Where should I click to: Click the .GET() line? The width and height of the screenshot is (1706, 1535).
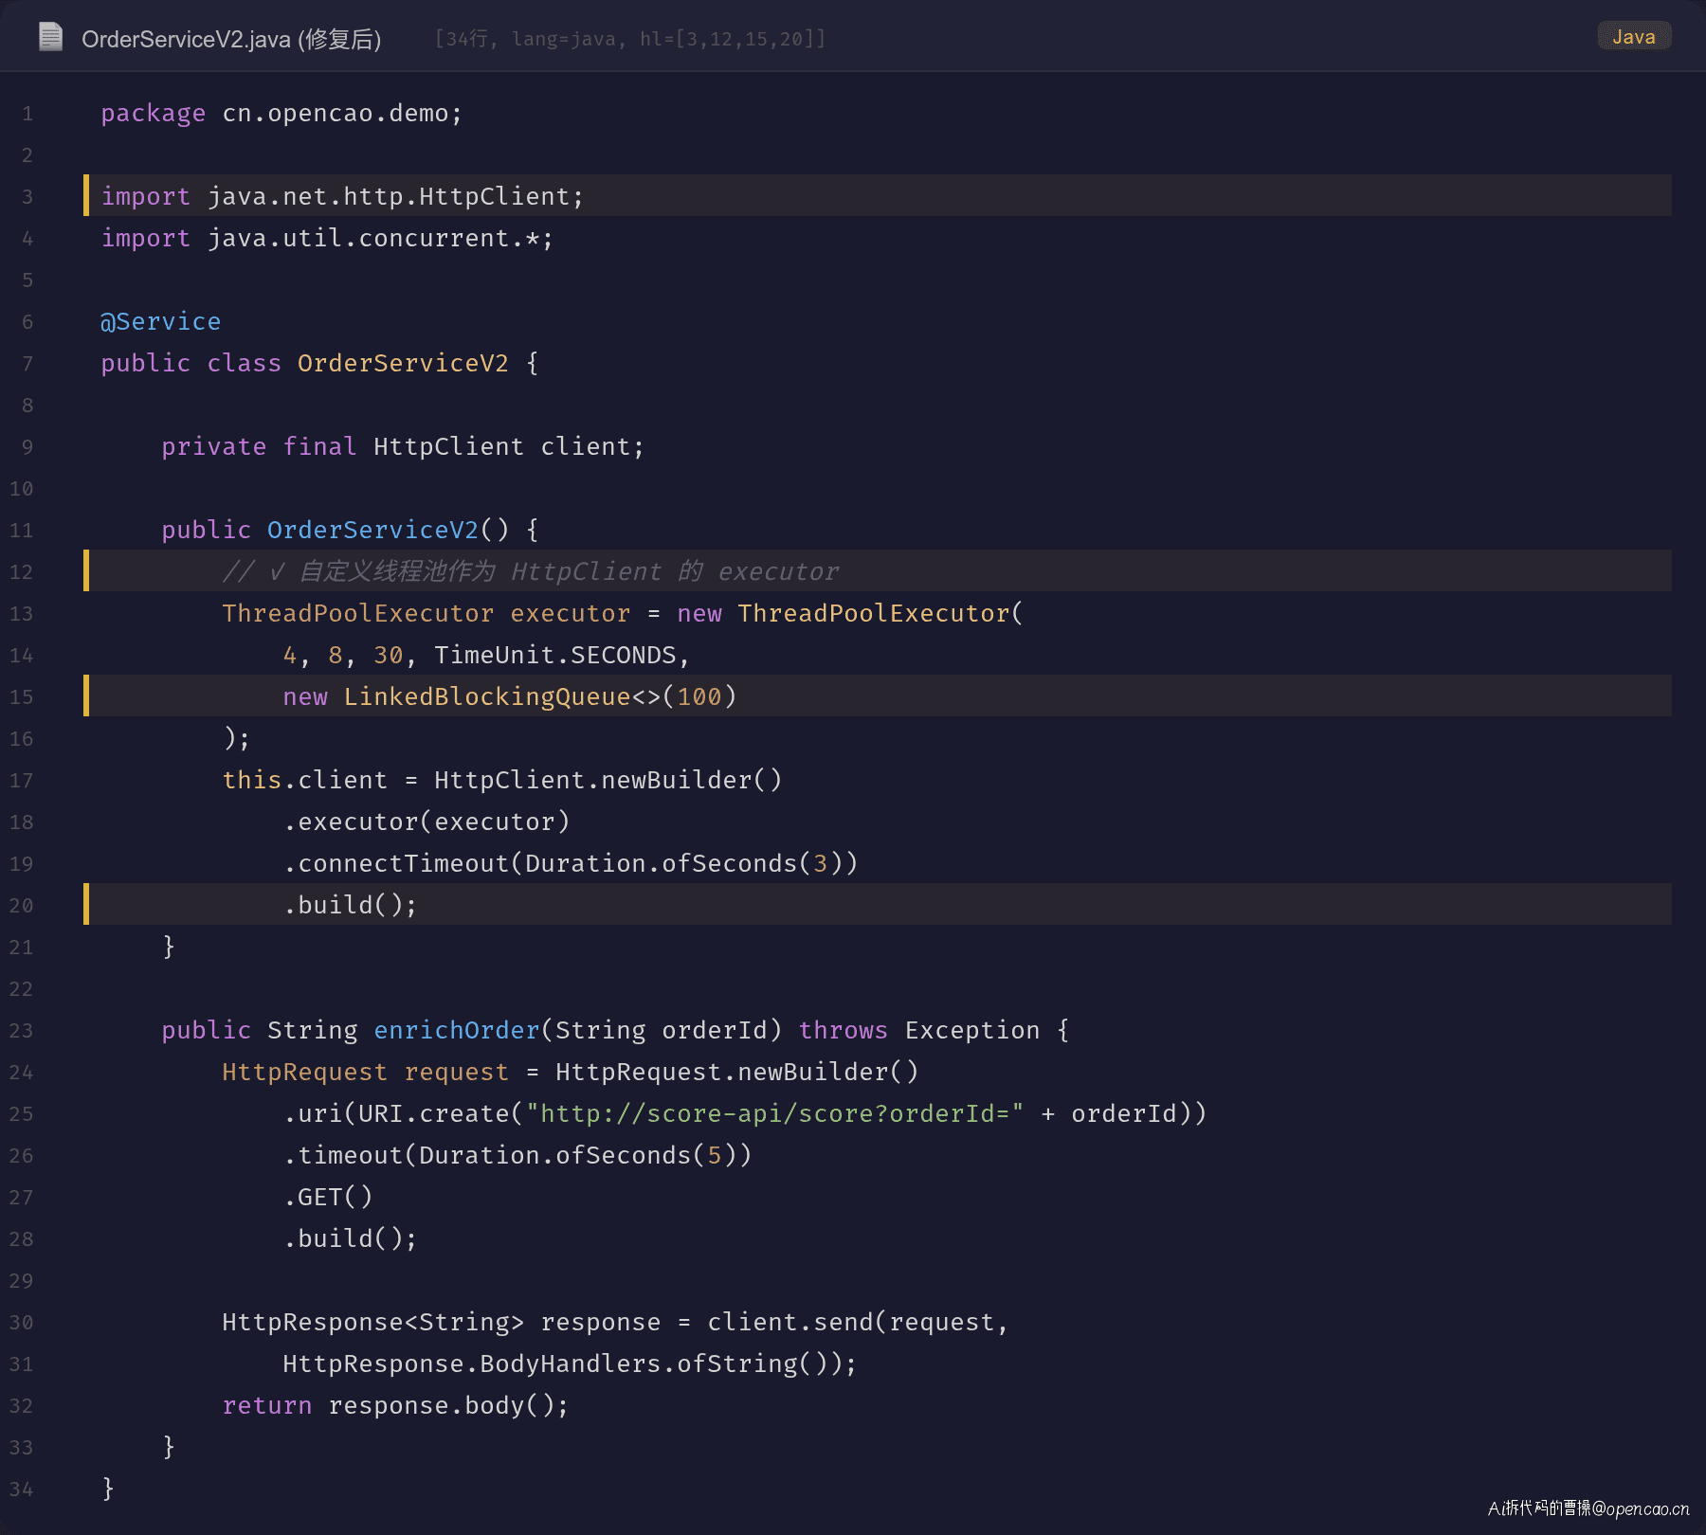click(x=328, y=1197)
